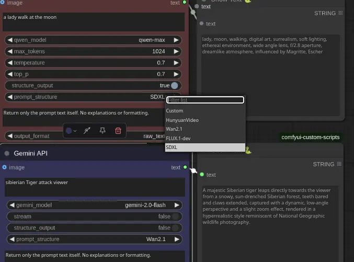Edit the 'a lady walk at the moon' prompt
This screenshot has width=354, height=262.
tap(94, 21)
